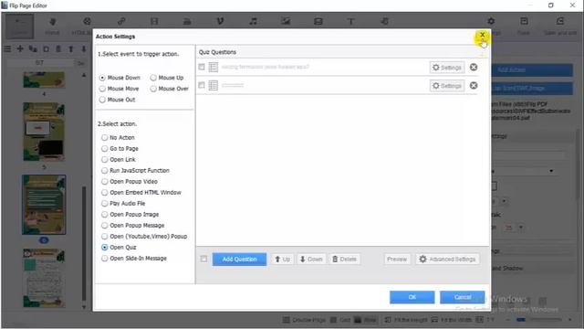
Task: Choose the Open Popup Video action
Action: pos(104,182)
